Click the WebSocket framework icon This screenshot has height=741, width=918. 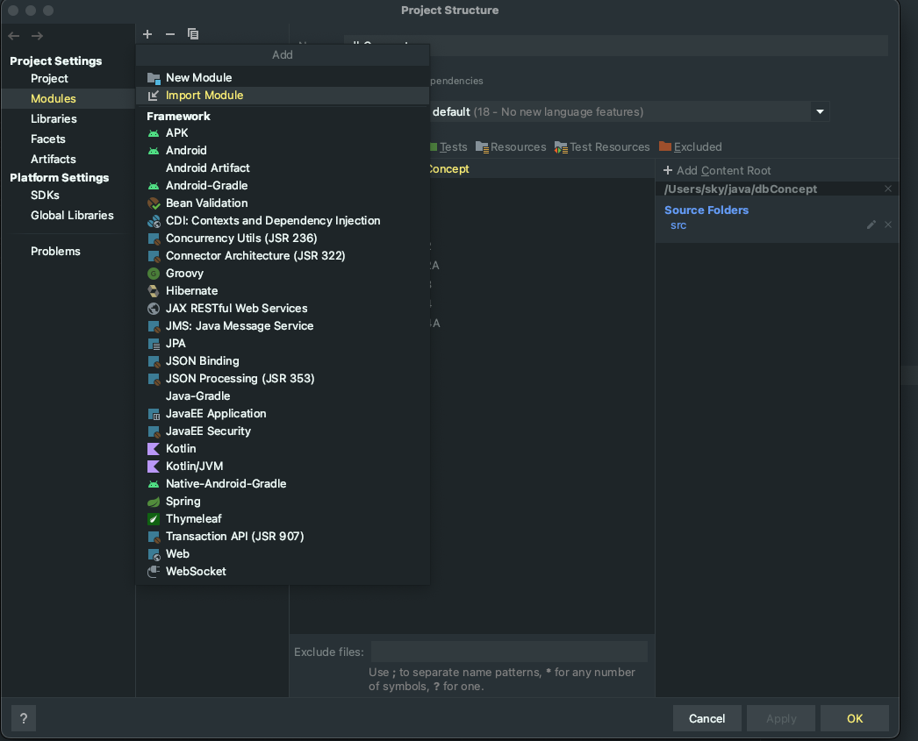[154, 572]
